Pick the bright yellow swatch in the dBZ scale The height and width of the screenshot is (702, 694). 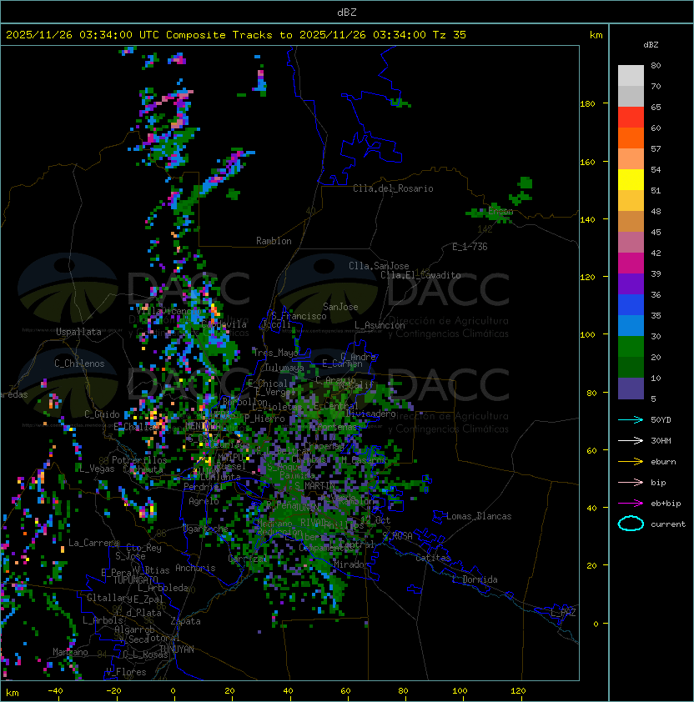(x=631, y=180)
